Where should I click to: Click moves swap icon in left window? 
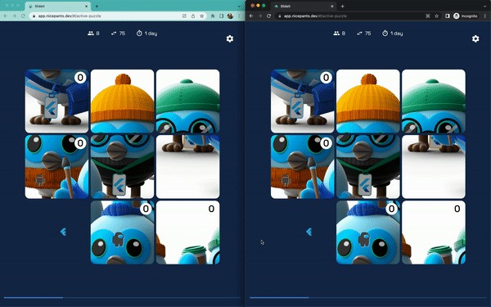[x=114, y=34]
